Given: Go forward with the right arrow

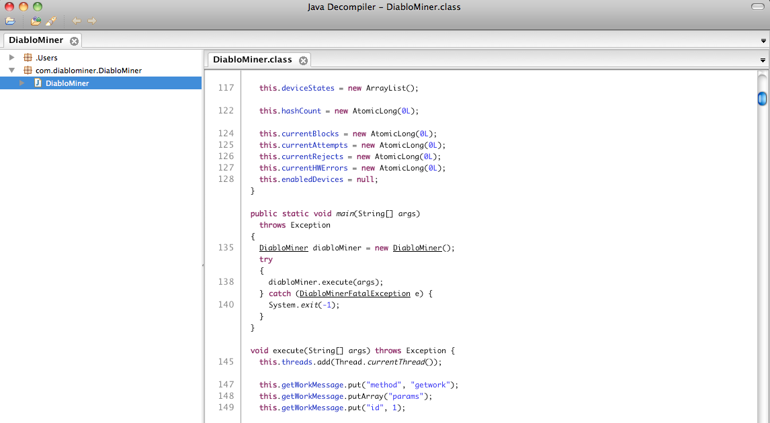Looking at the screenshot, I should [92, 21].
